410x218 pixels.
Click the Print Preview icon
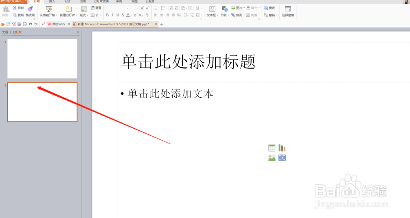[x=25, y=24]
